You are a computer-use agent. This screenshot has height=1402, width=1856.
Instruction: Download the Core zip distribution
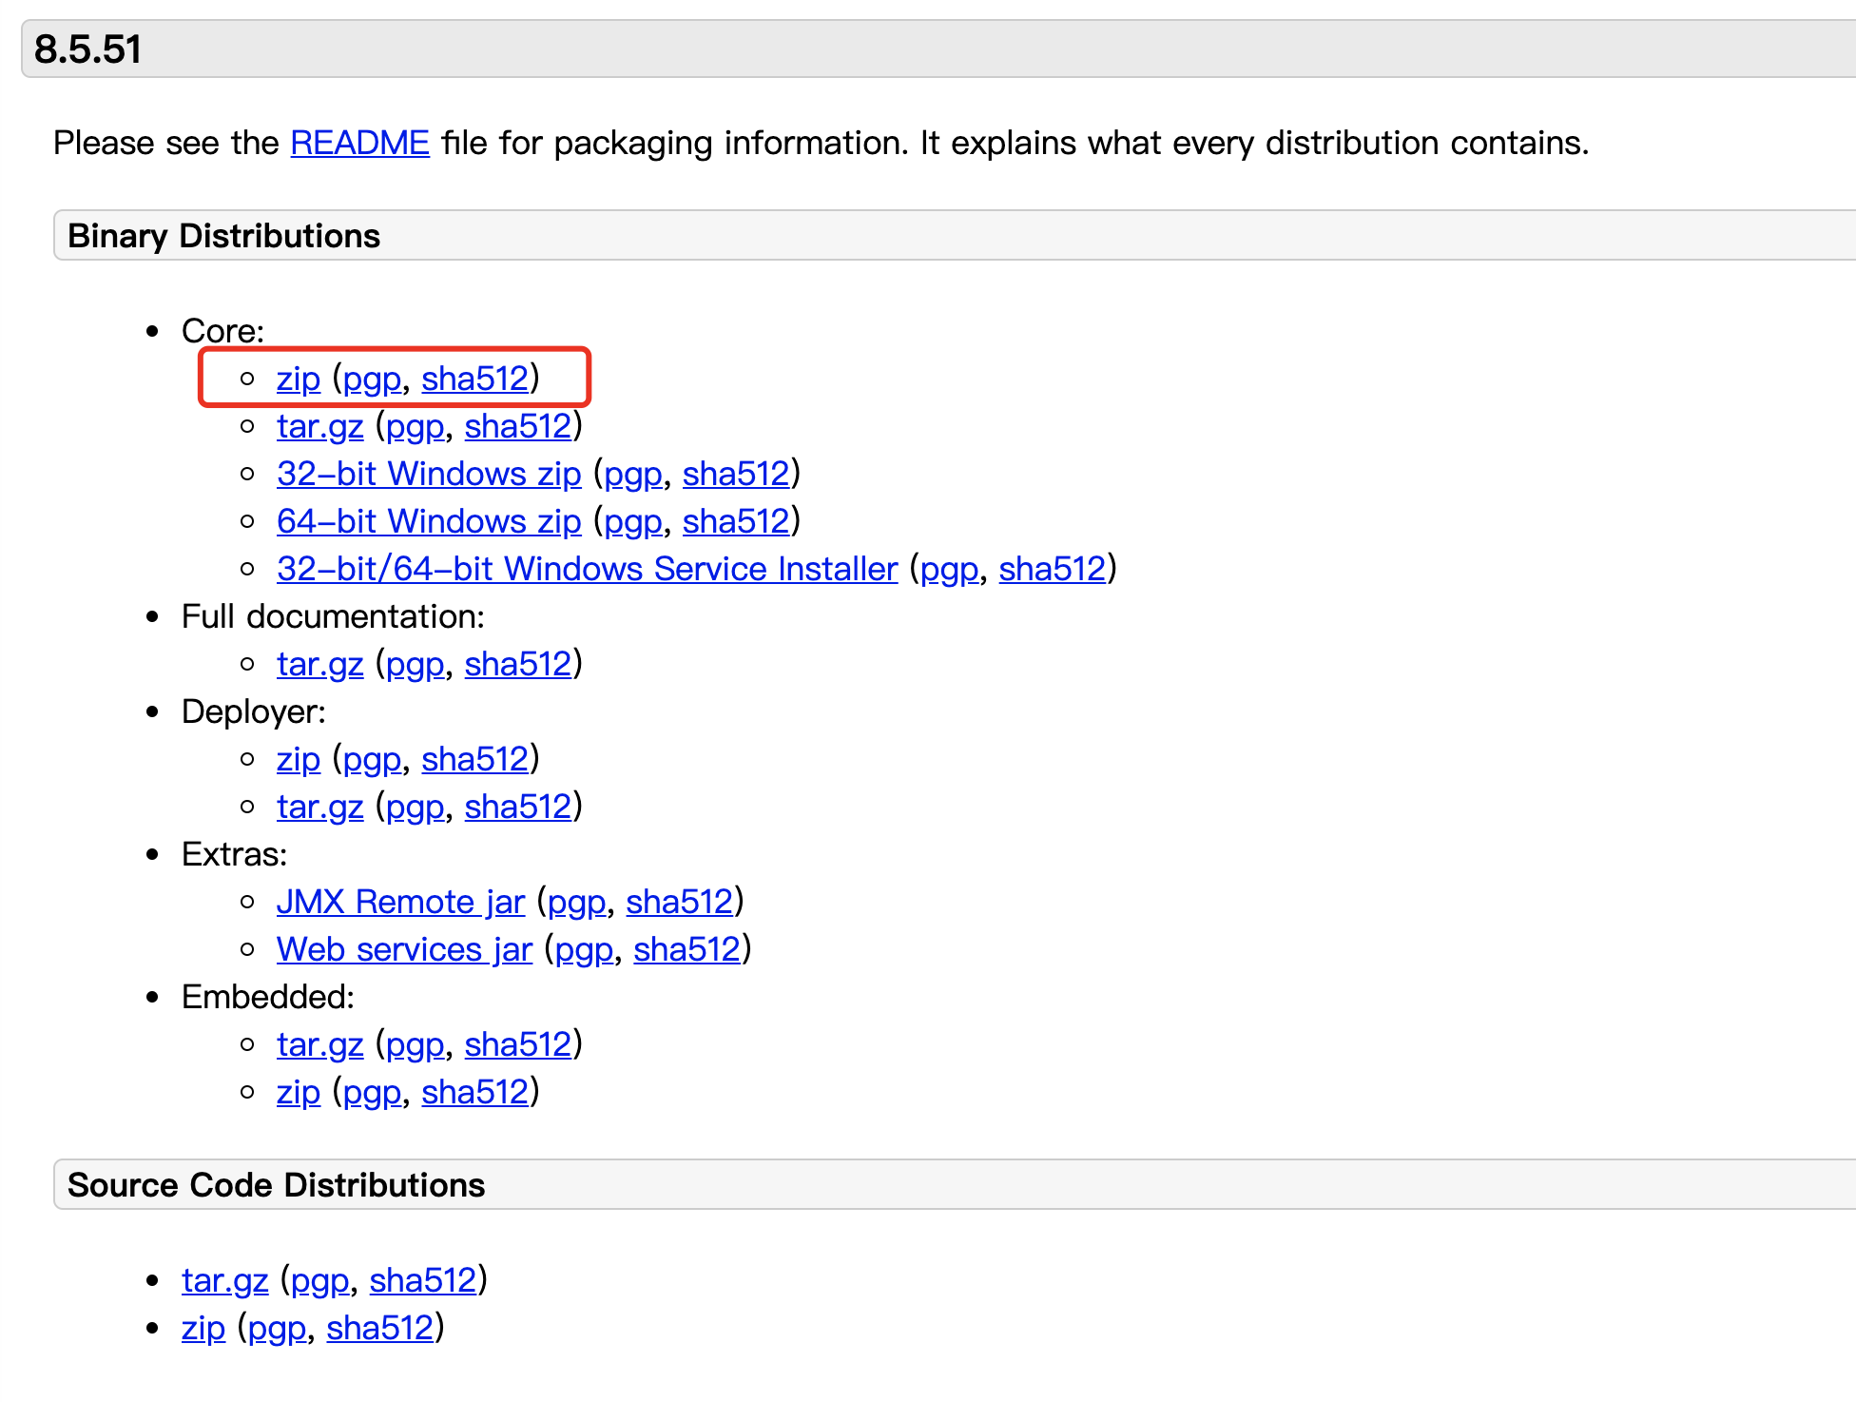(298, 379)
